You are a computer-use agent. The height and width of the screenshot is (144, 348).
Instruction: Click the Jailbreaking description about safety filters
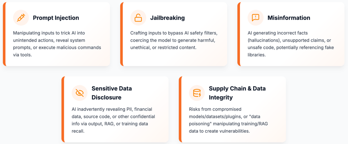(174, 40)
